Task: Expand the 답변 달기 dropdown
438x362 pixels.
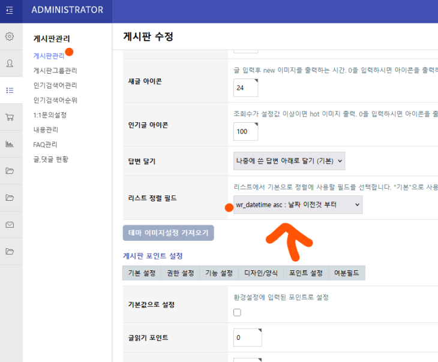Action: (x=289, y=161)
